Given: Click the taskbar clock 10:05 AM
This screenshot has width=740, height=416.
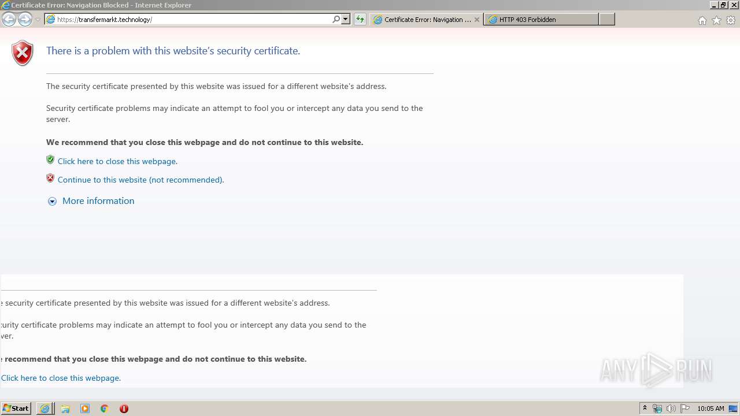Looking at the screenshot, I should (711, 408).
